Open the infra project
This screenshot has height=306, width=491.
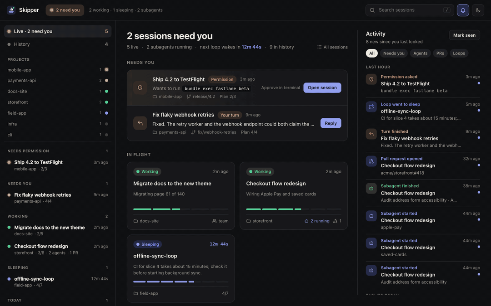tap(58, 124)
